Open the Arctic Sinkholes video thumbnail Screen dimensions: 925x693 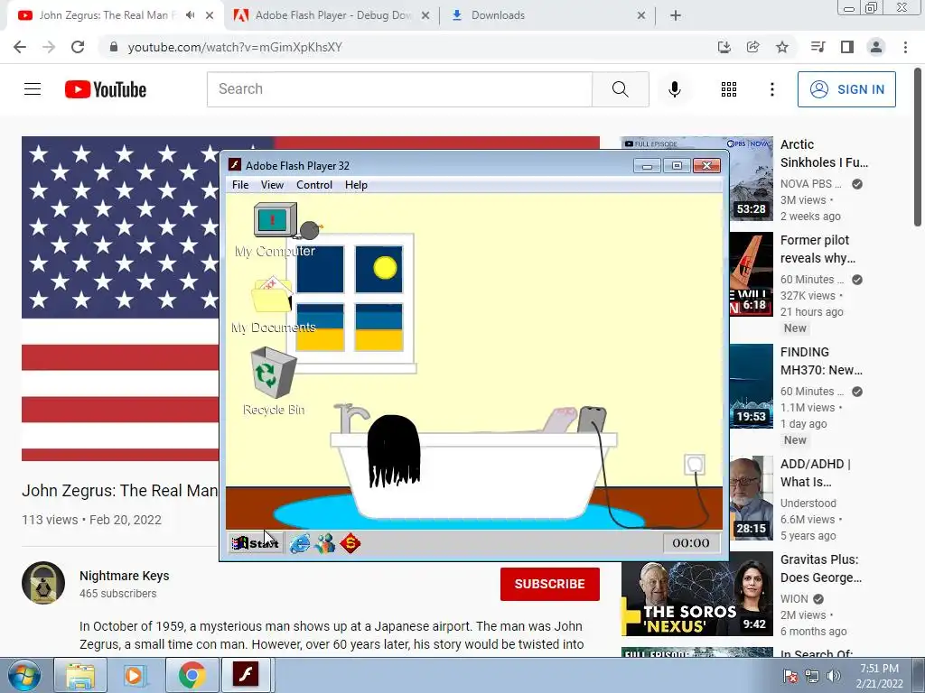pyautogui.click(x=749, y=179)
